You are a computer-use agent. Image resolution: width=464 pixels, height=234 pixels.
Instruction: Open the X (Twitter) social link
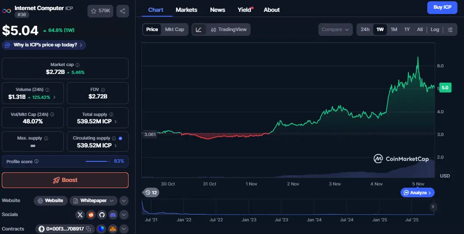[80, 215]
